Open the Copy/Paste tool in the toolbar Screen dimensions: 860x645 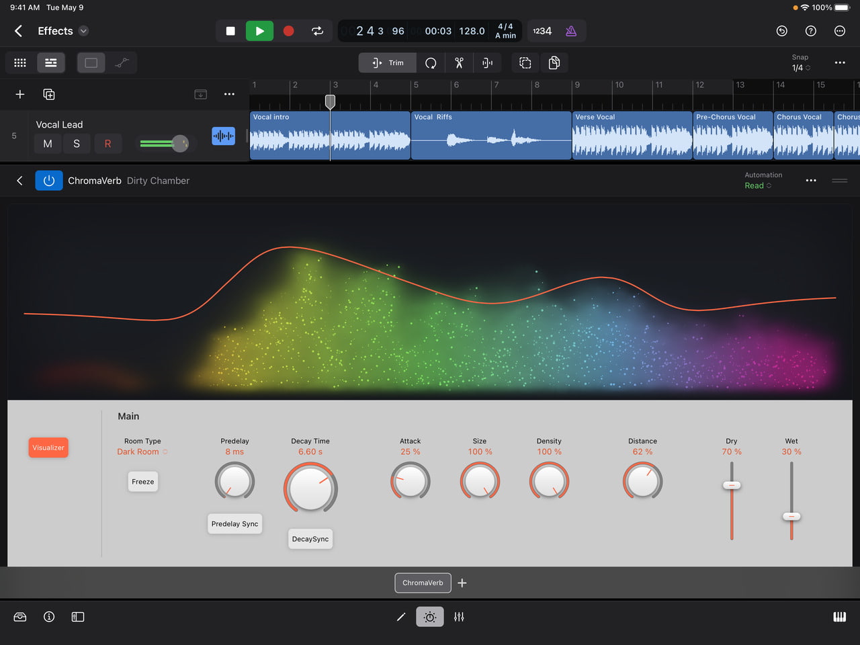pyautogui.click(x=554, y=62)
